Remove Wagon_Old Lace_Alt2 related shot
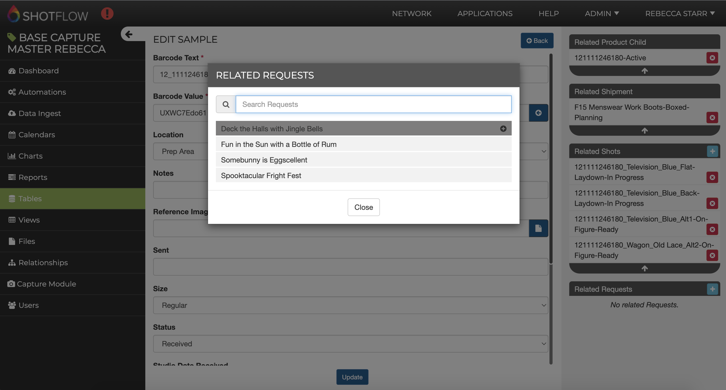Screen dimensions: 726x390 (712, 256)
